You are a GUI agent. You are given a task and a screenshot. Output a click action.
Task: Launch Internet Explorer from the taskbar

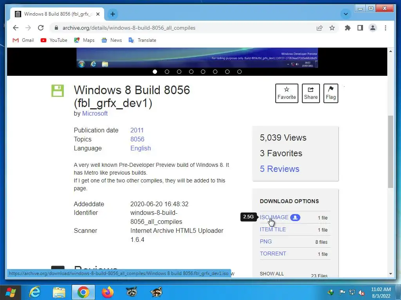click(34, 292)
